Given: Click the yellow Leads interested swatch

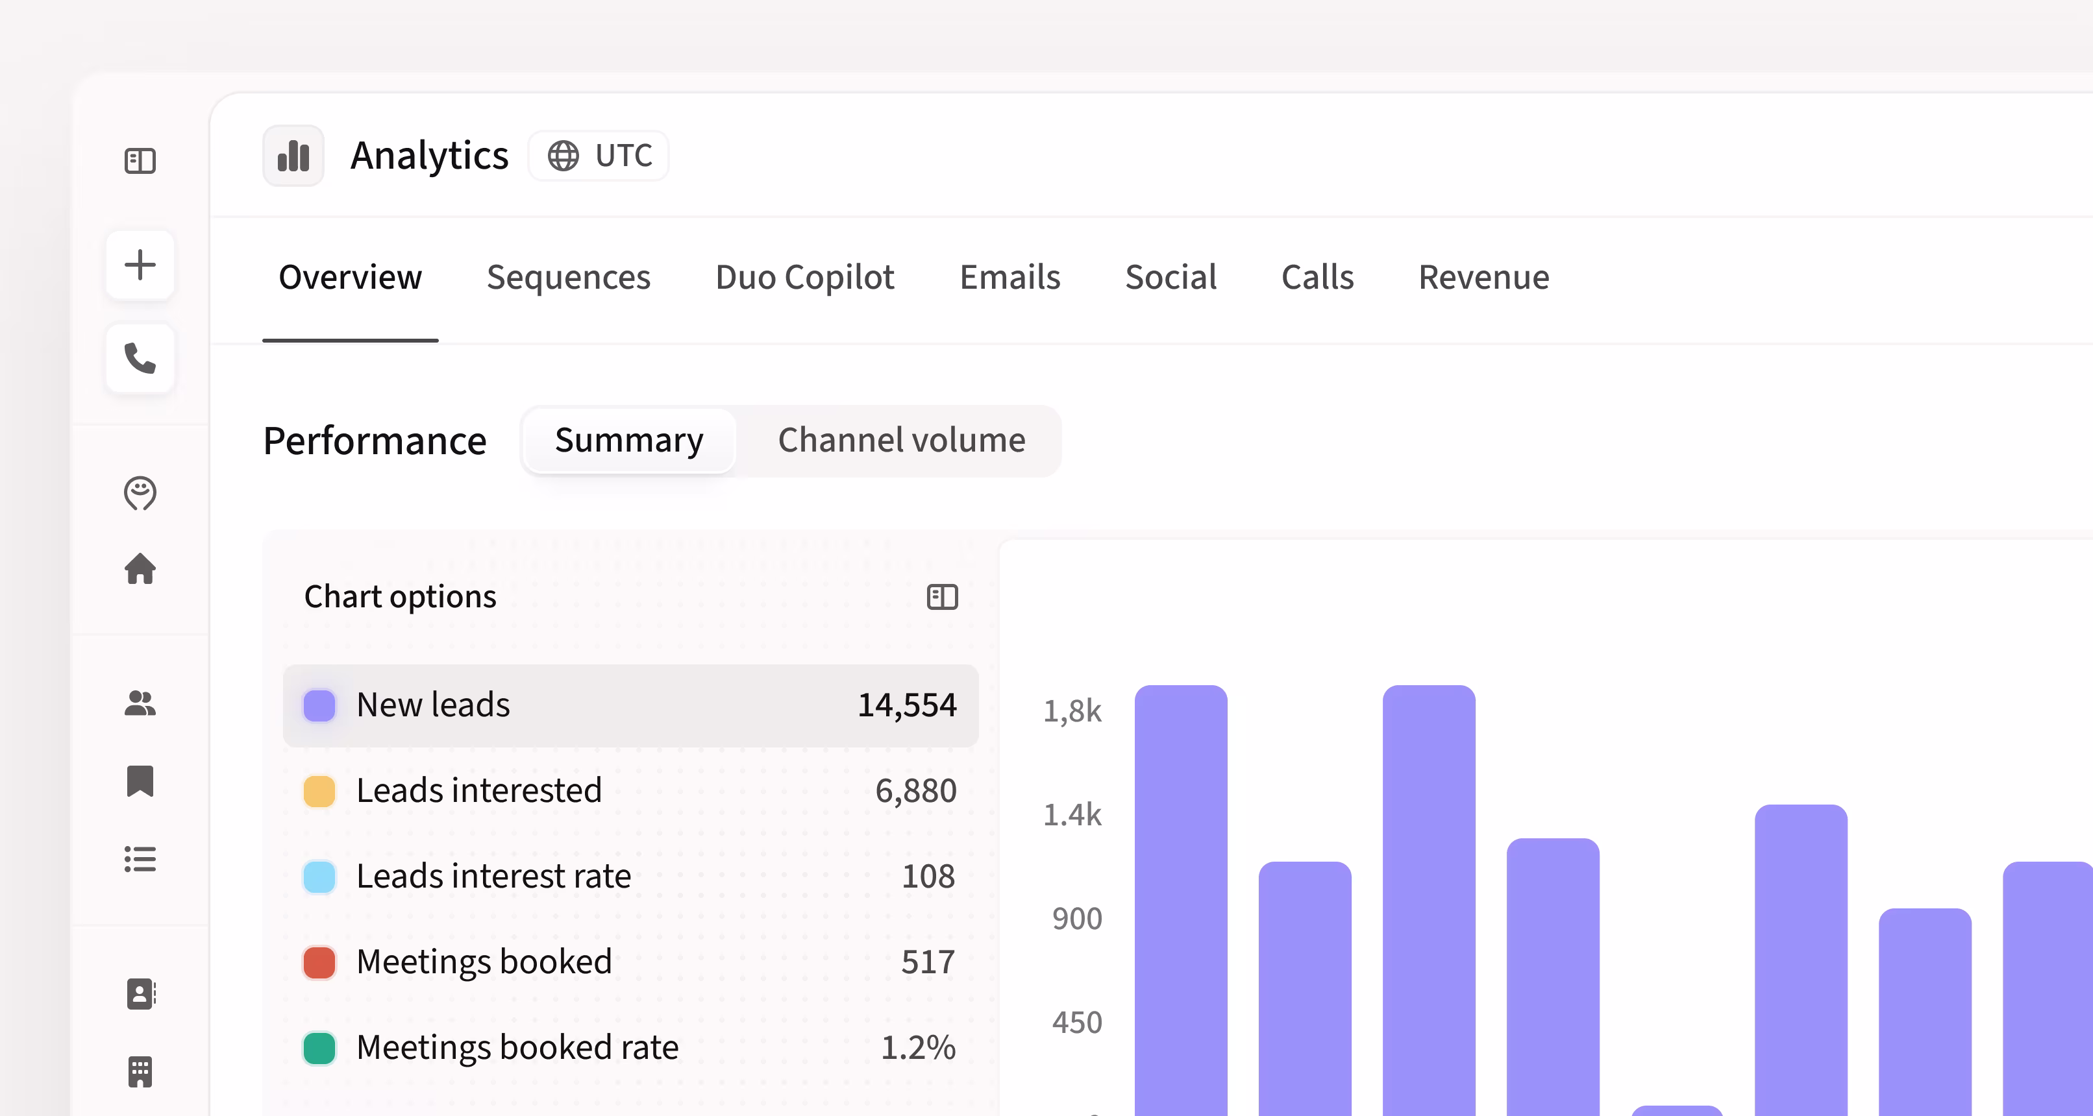Looking at the screenshot, I should pos(319,791).
